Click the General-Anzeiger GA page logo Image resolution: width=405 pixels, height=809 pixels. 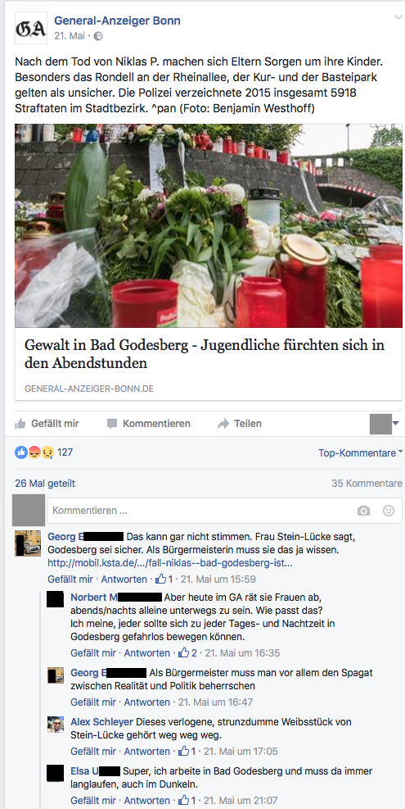pos(31,28)
